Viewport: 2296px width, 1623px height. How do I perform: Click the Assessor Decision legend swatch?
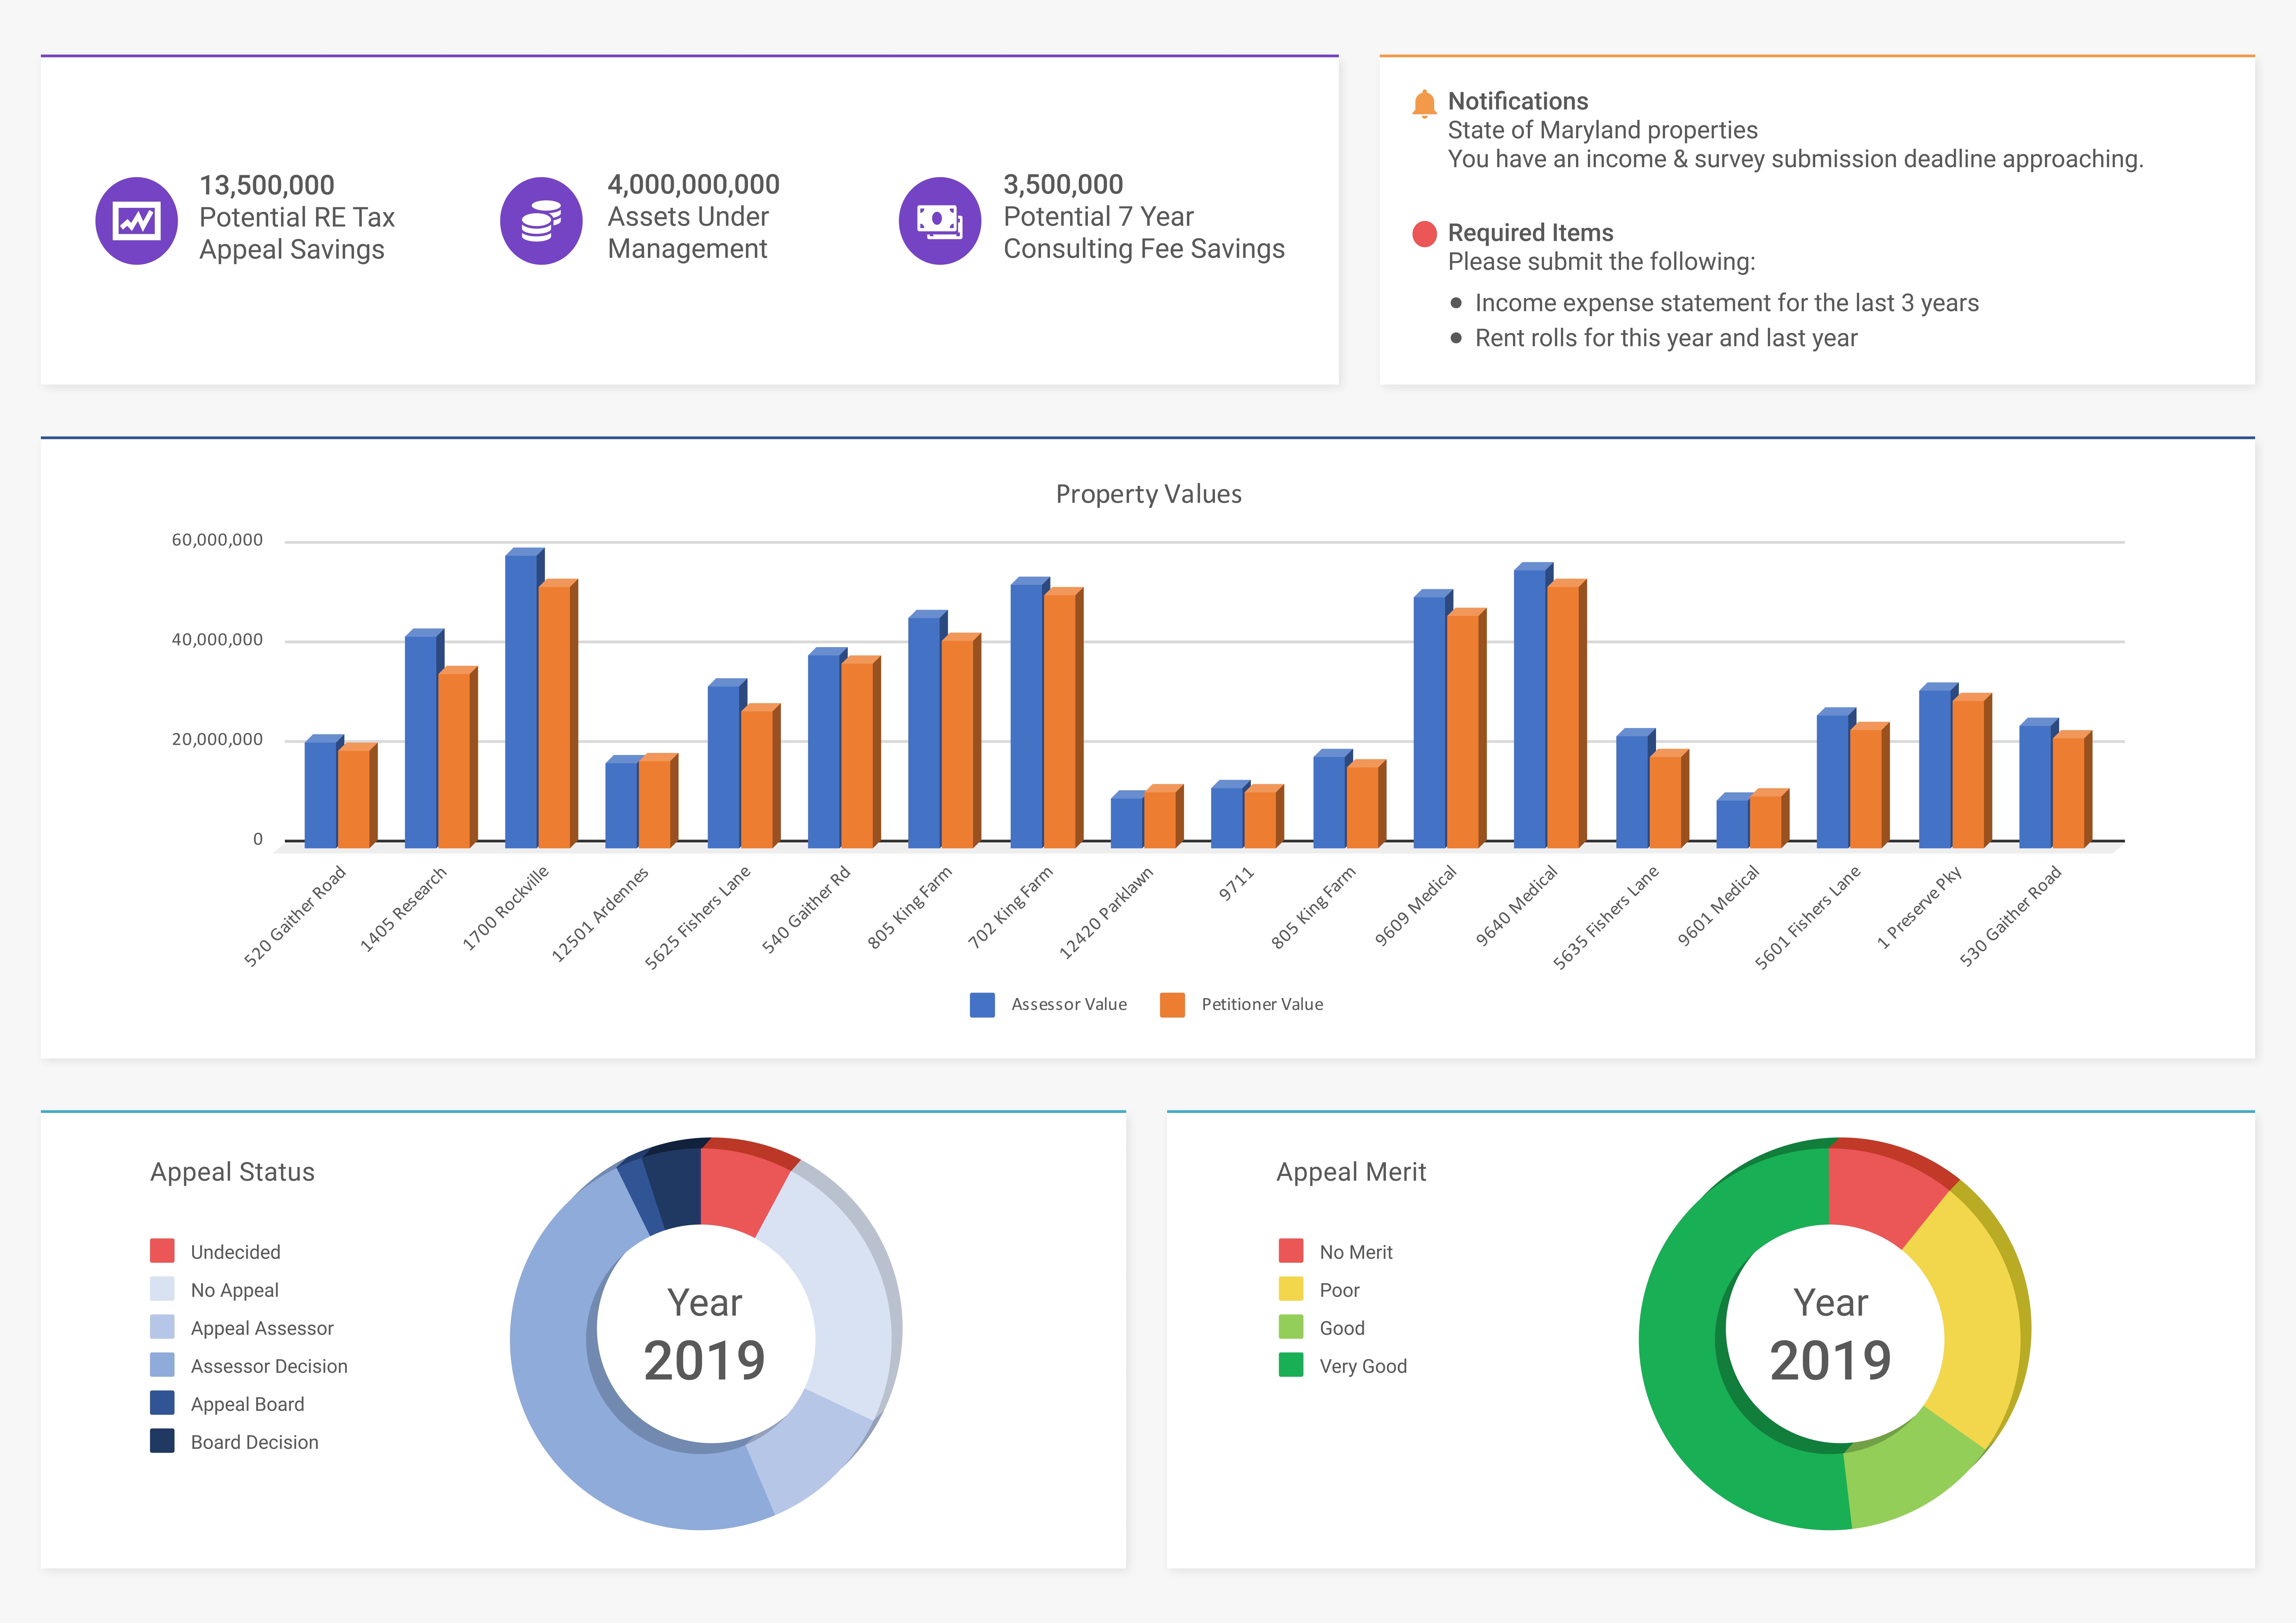click(162, 1365)
